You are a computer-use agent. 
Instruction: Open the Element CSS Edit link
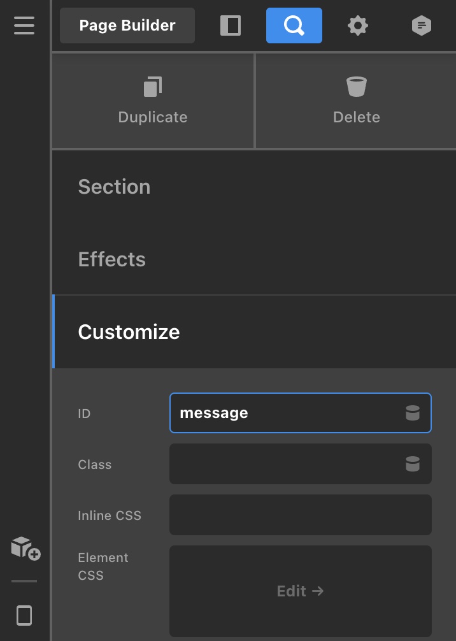click(301, 591)
